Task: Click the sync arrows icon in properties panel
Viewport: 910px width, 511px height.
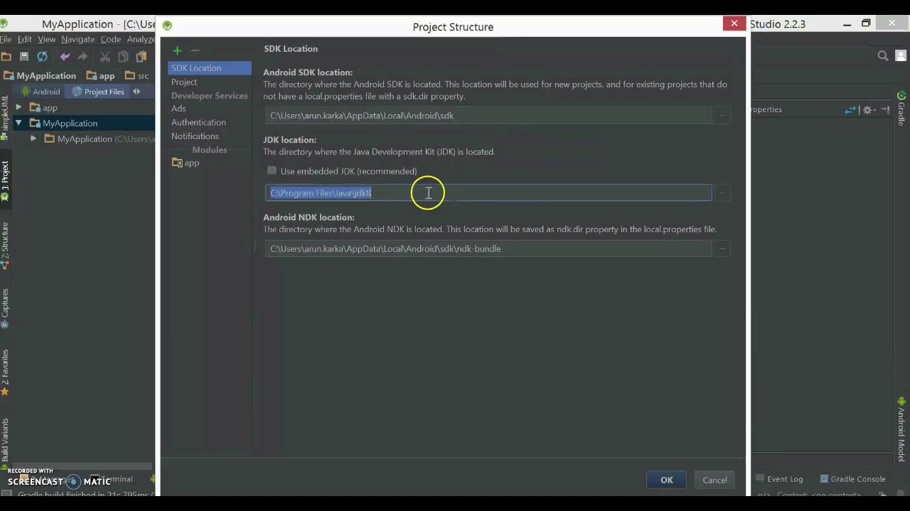Action: (850, 110)
